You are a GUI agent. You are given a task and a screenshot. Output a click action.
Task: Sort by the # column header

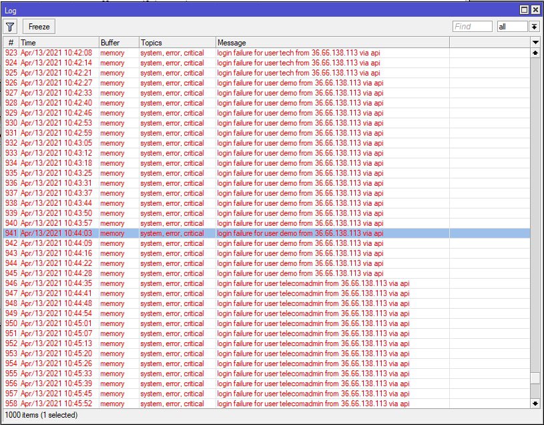[11, 42]
